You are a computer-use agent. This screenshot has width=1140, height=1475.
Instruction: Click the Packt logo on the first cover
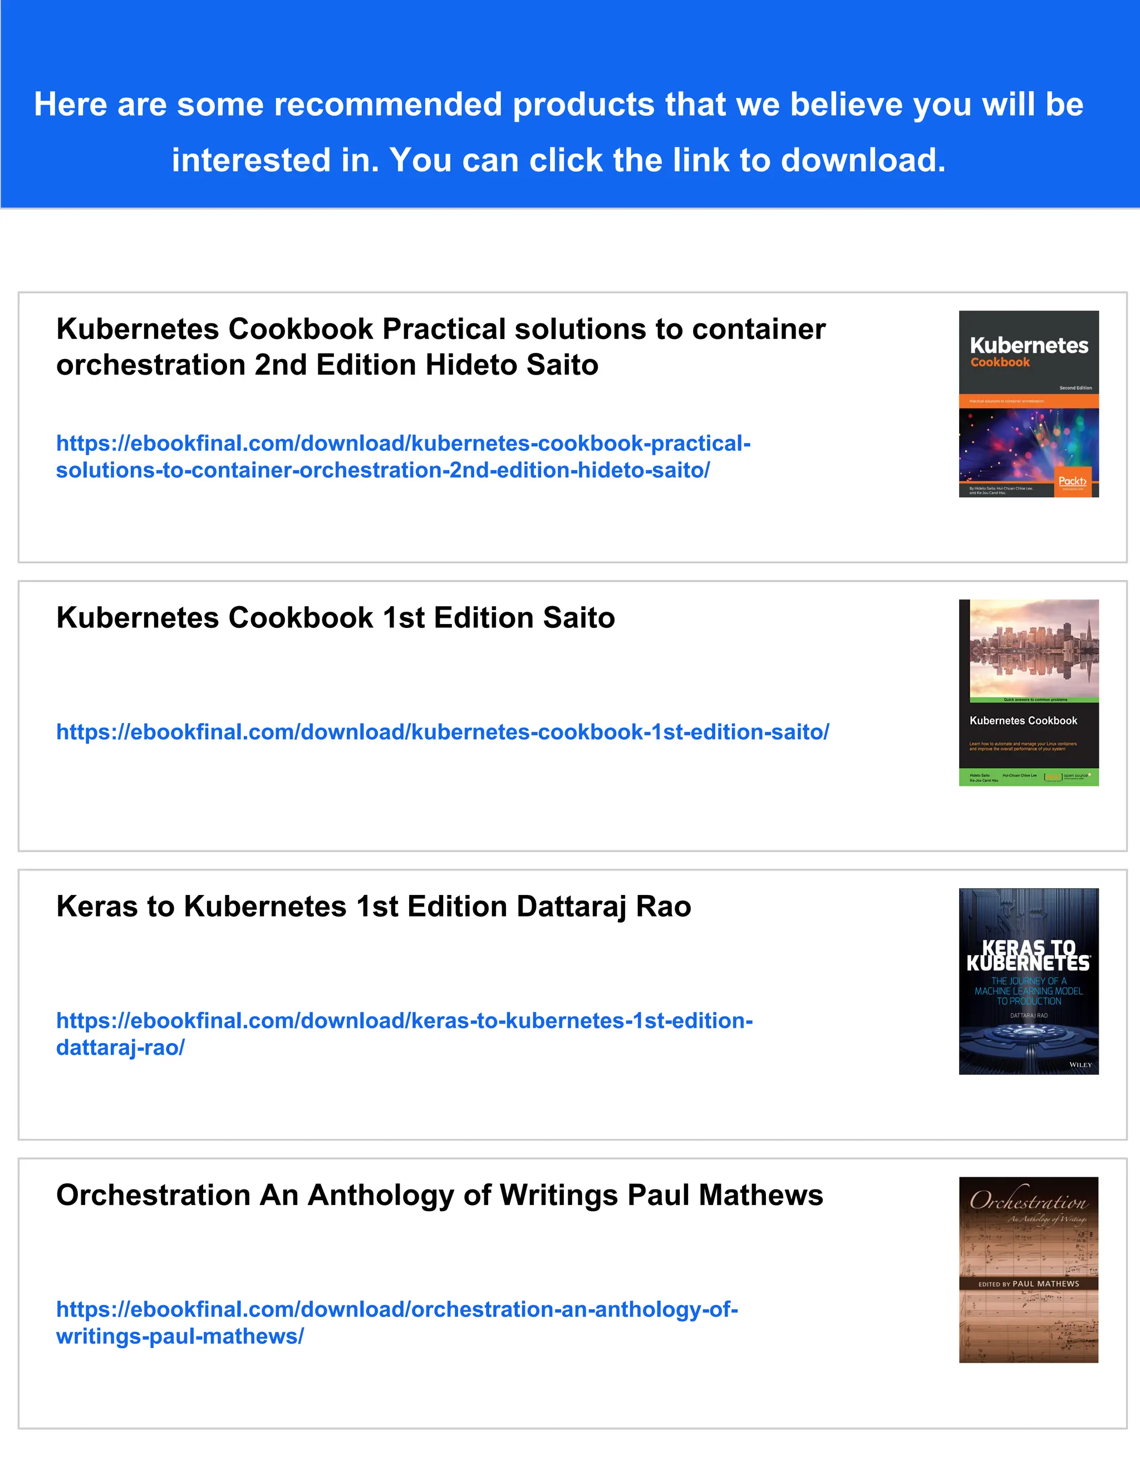1073,481
